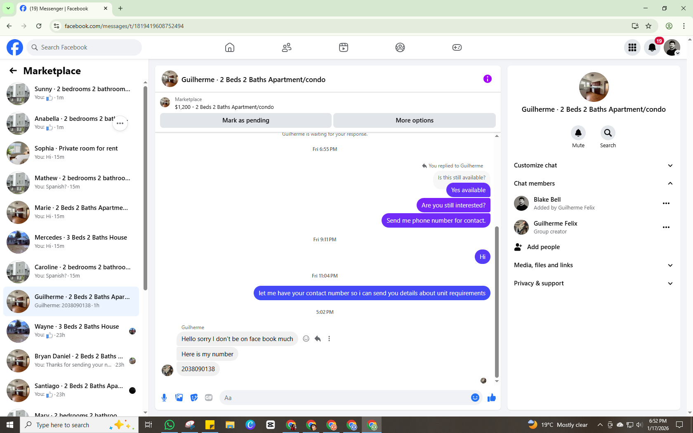693x433 pixels.
Task: Open the Reels video icon
Action: (x=344, y=47)
